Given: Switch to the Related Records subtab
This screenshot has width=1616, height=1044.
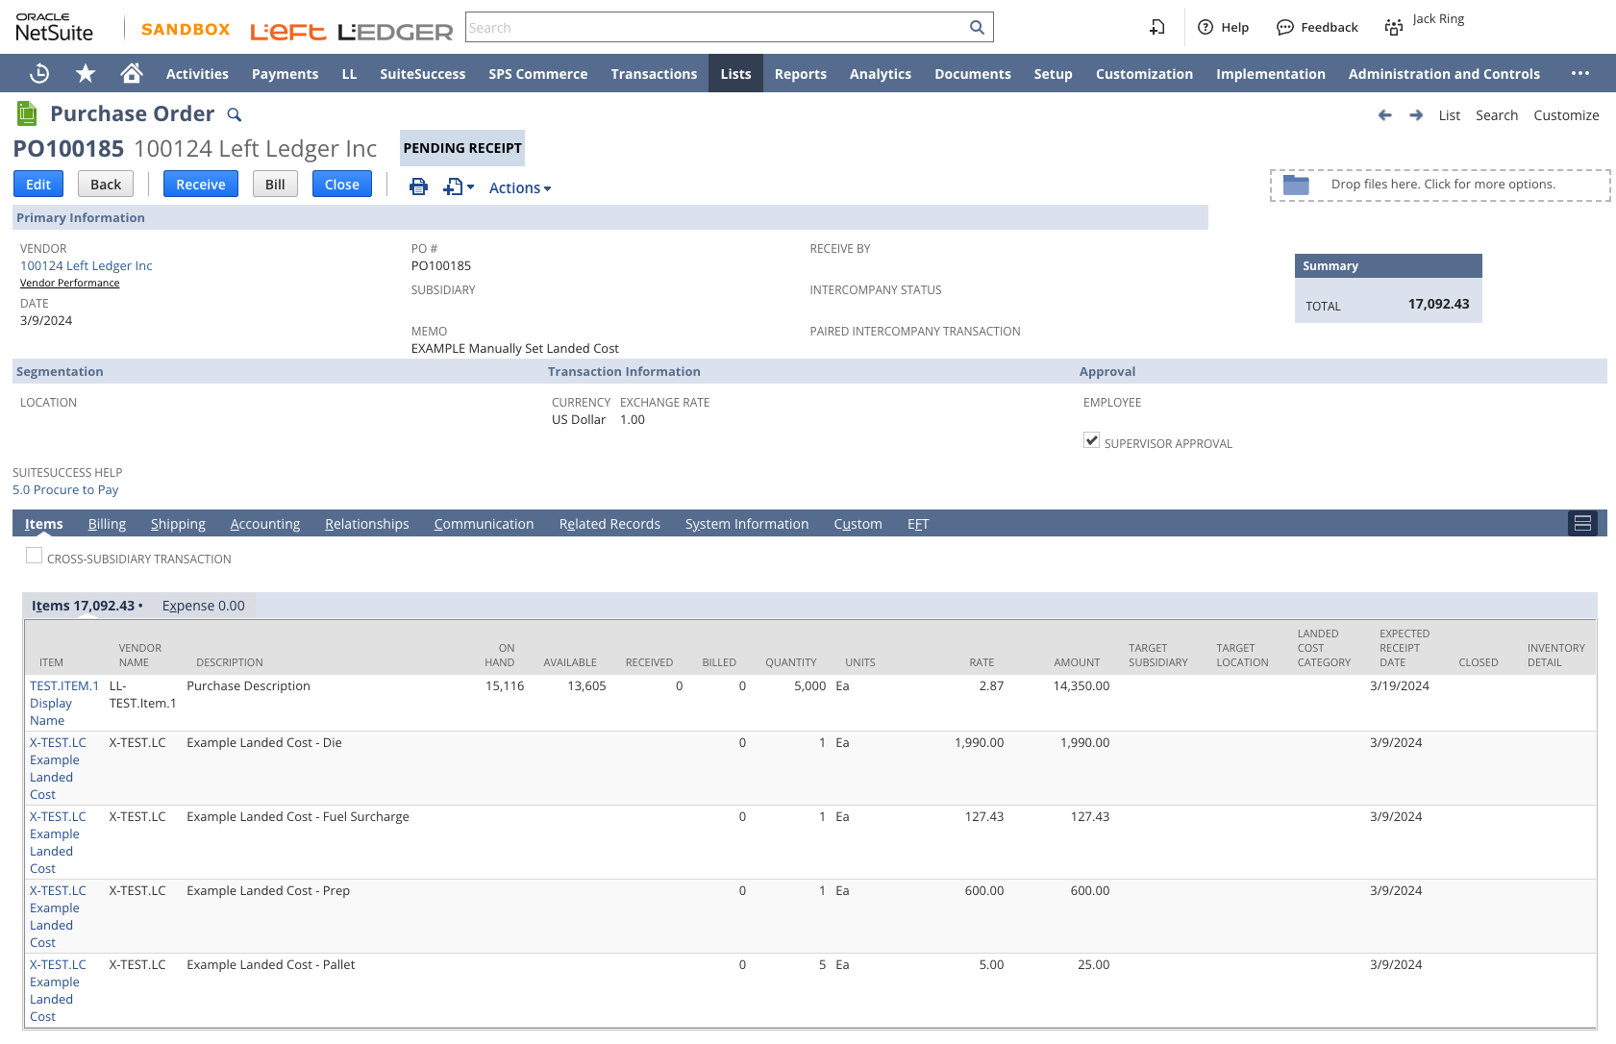Looking at the screenshot, I should tap(609, 524).
